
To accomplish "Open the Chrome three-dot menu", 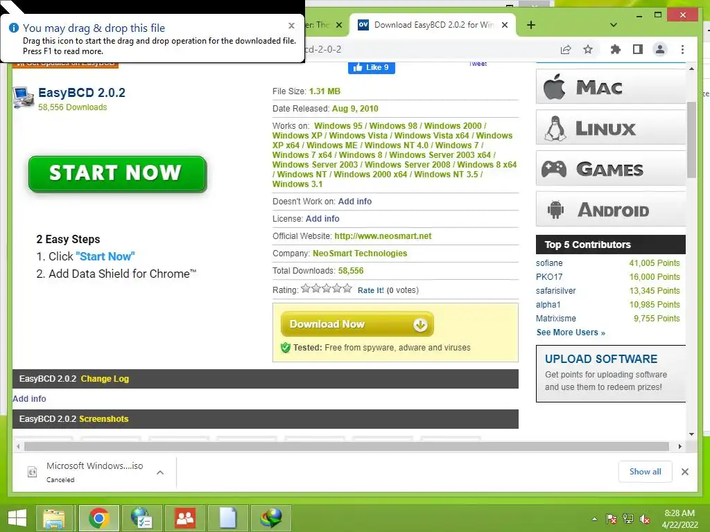I will (682, 49).
